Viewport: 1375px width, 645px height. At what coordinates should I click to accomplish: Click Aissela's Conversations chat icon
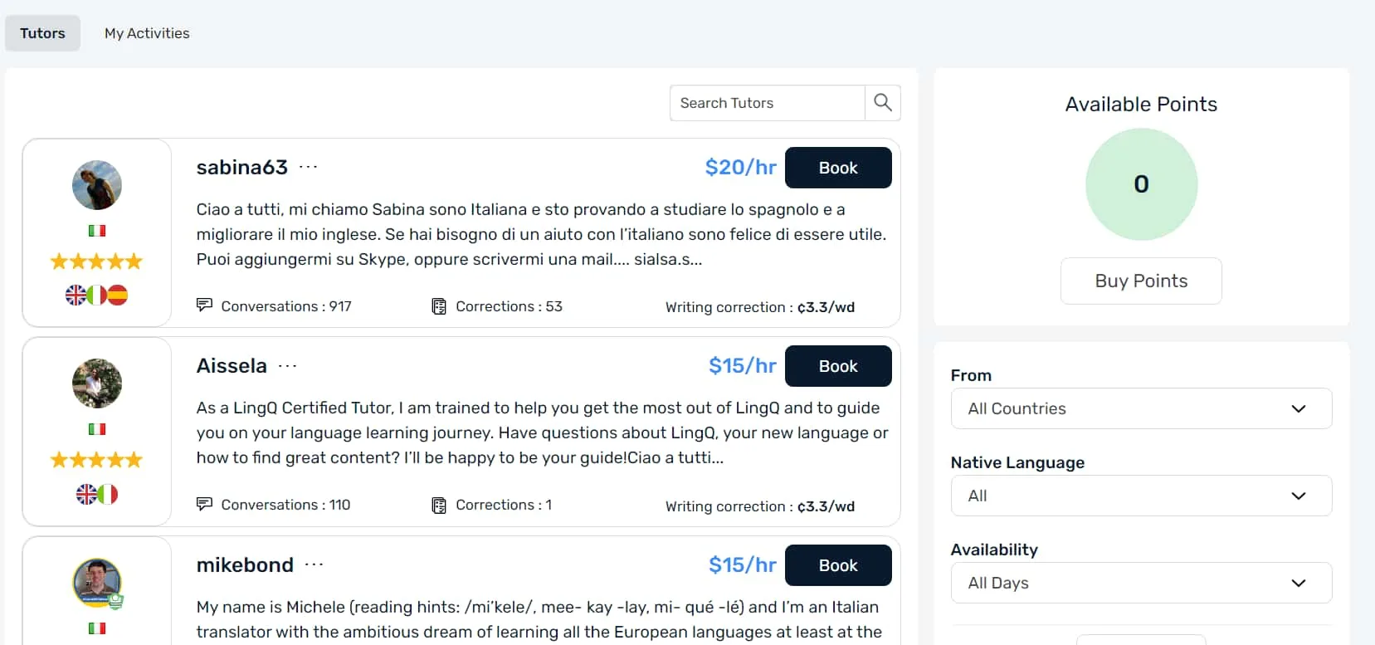coord(204,504)
